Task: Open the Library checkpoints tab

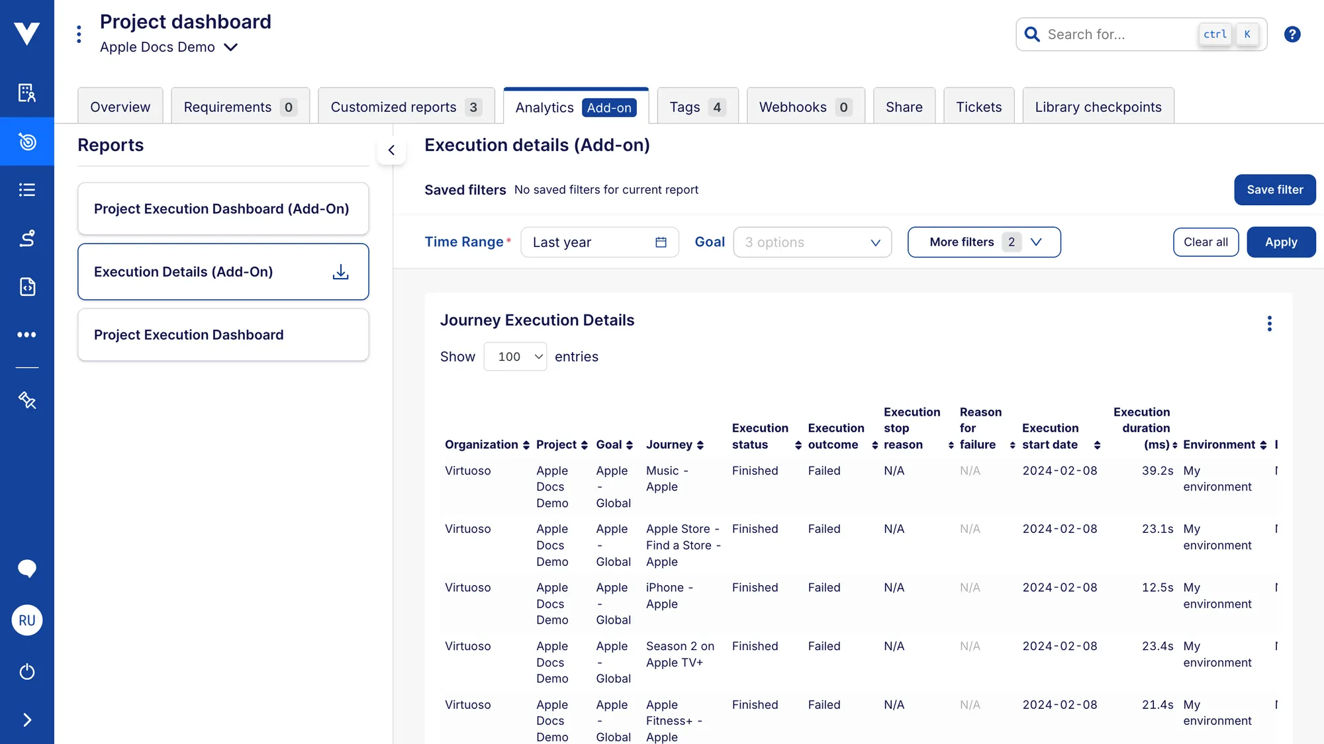Action: pyautogui.click(x=1098, y=107)
